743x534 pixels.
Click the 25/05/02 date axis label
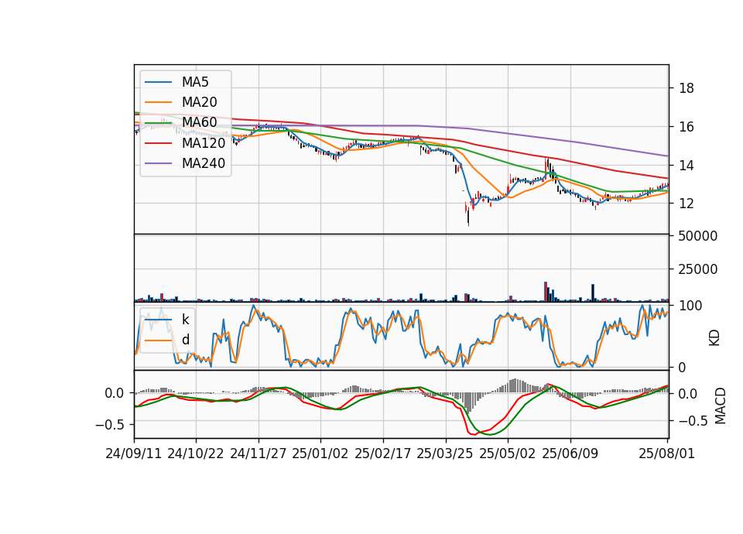pos(508,454)
